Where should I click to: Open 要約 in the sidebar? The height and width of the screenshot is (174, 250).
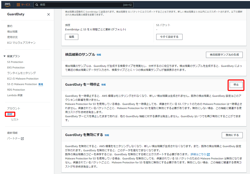pyautogui.click(x=10, y=26)
